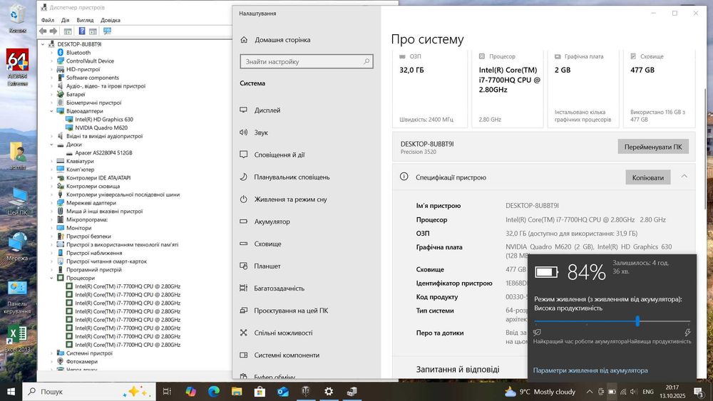Open the Панель керування desktop shortcut
Image resolution: width=713 pixels, height=401 pixels.
[17, 297]
